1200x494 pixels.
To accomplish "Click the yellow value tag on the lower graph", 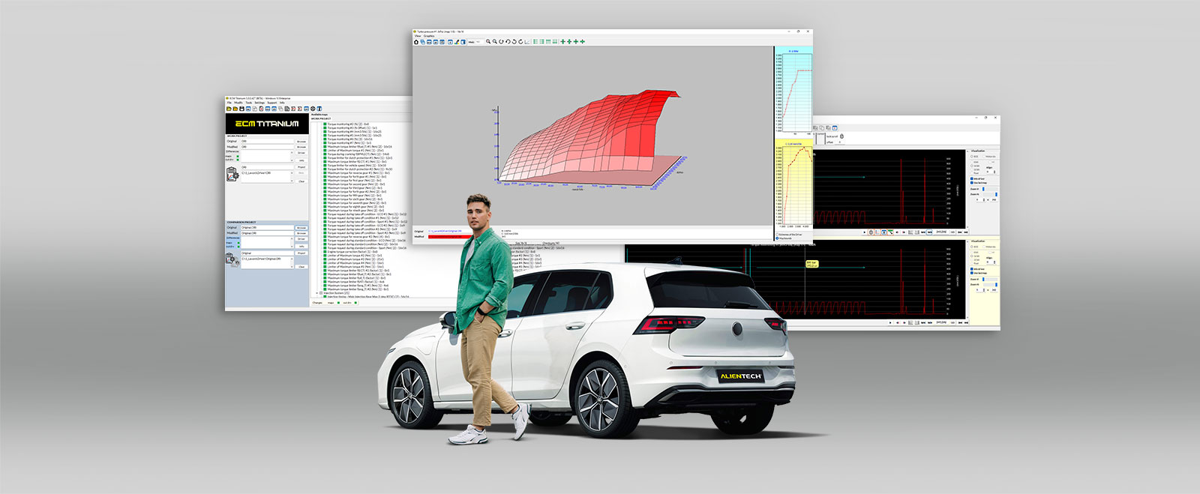I will point(811,264).
